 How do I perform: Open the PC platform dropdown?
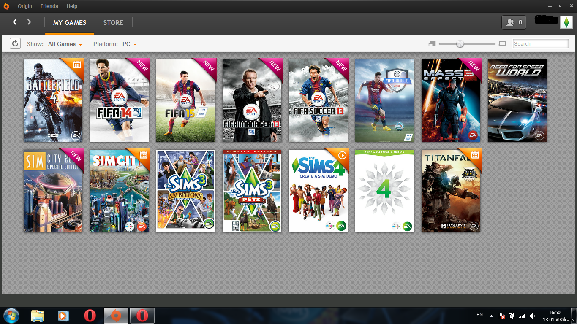pos(129,44)
